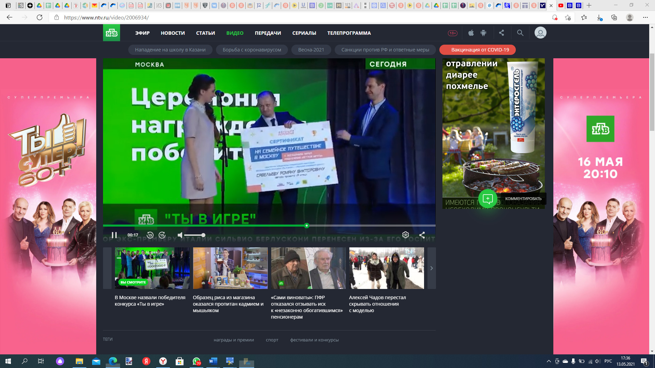Image resolution: width=655 pixels, height=368 pixels.
Task: Show next videos in carousel
Action: pos(432,268)
